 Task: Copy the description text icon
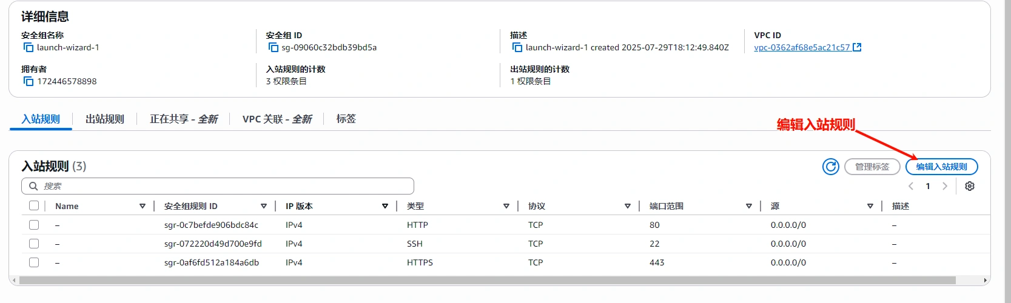517,47
